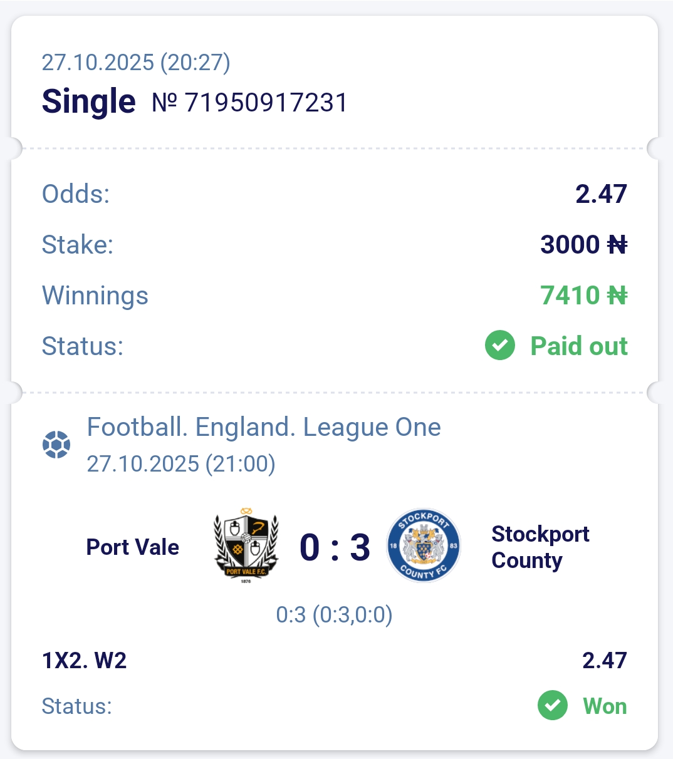Open the Football. England. League One link
Viewport: 673px width, 759px height.
(x=264, y=428)
